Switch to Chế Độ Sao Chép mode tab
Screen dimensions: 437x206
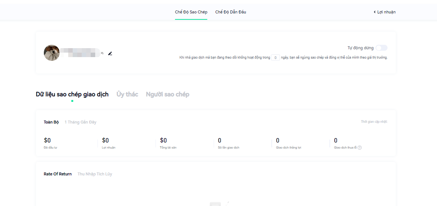tap(191, 12)
